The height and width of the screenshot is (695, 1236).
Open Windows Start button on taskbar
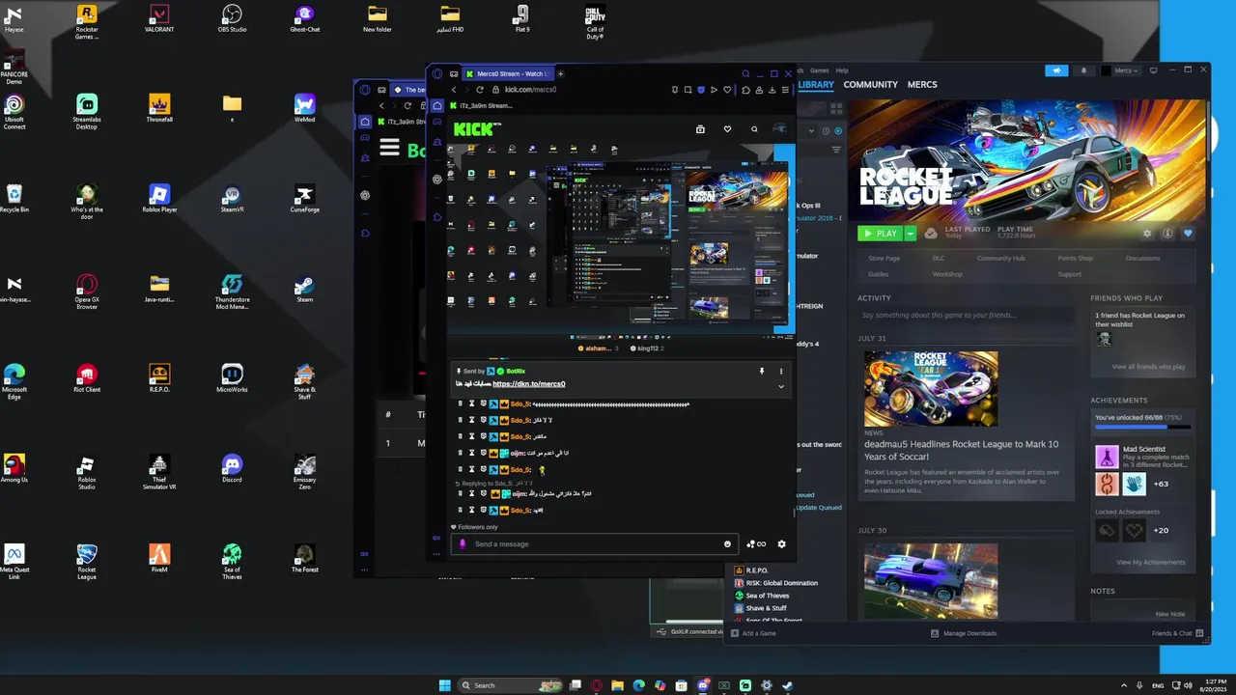[444, 685]
